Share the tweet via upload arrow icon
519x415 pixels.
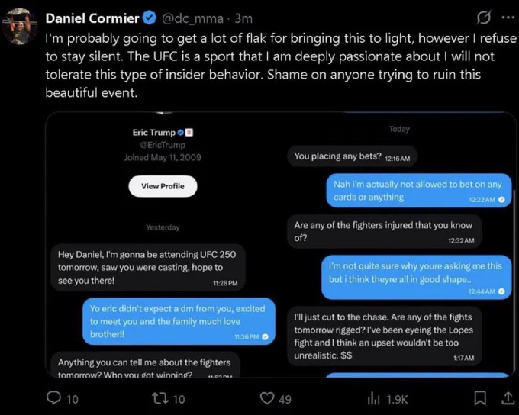point(508,398)
